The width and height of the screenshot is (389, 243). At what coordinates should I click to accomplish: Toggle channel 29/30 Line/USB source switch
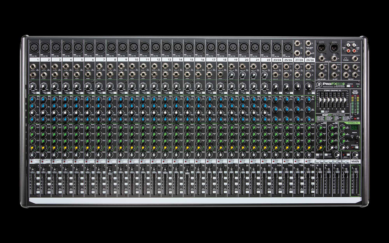[313, 93]
